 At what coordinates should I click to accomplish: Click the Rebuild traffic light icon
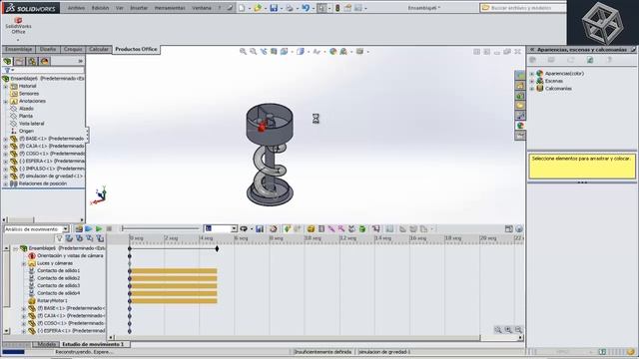[337, 8]
